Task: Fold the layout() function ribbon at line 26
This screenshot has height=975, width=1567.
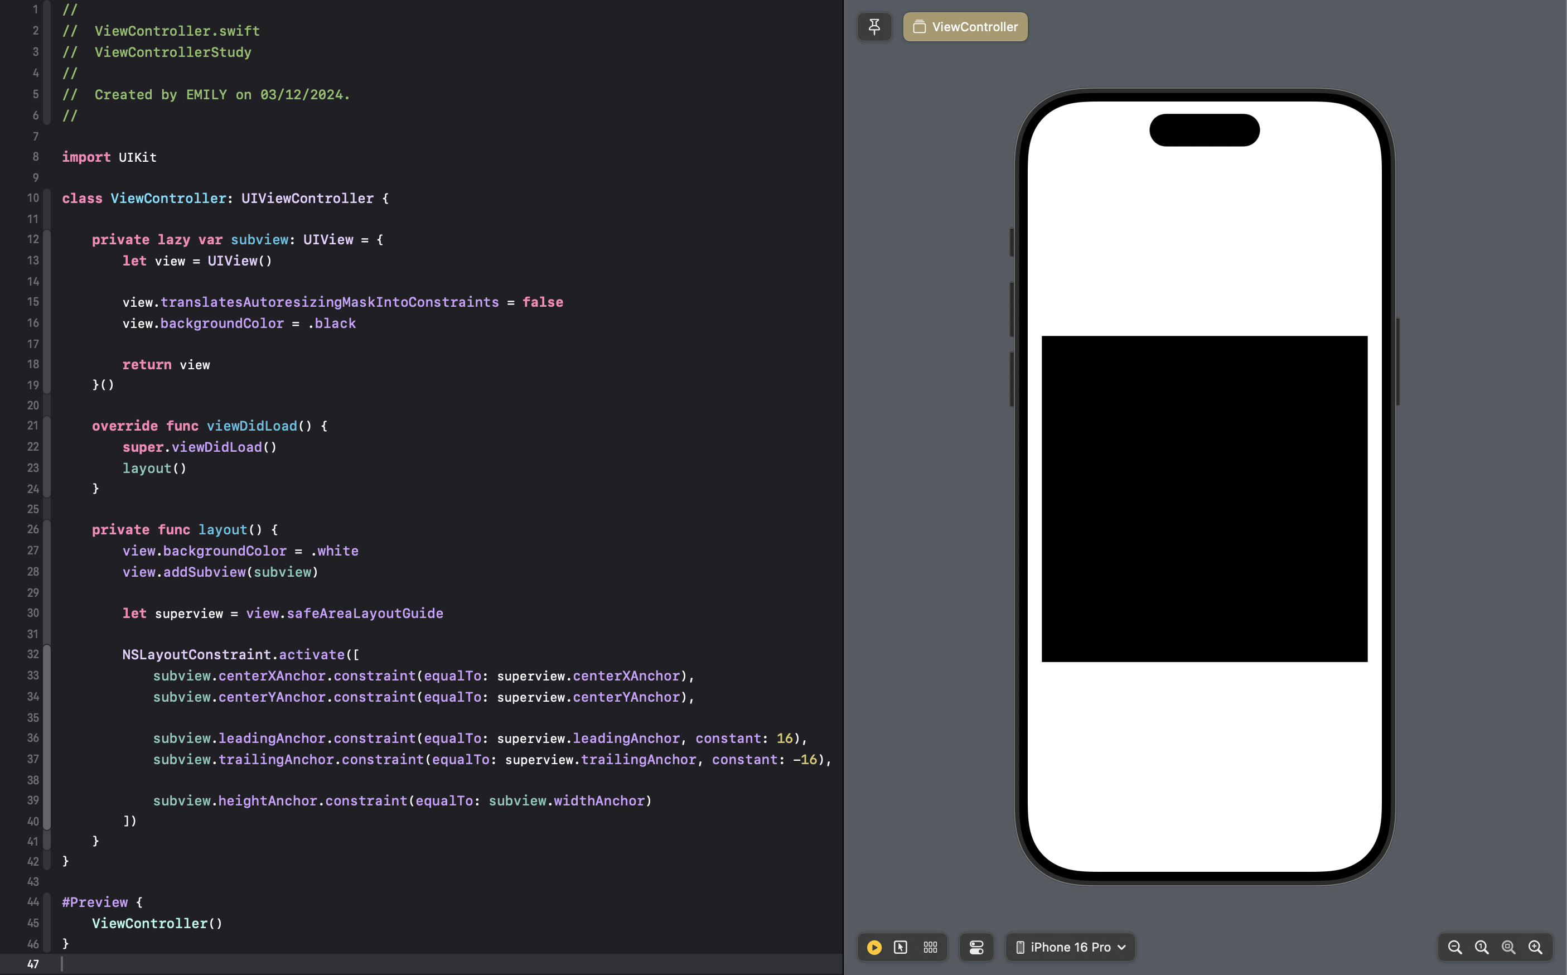Action: pos(47,529)
